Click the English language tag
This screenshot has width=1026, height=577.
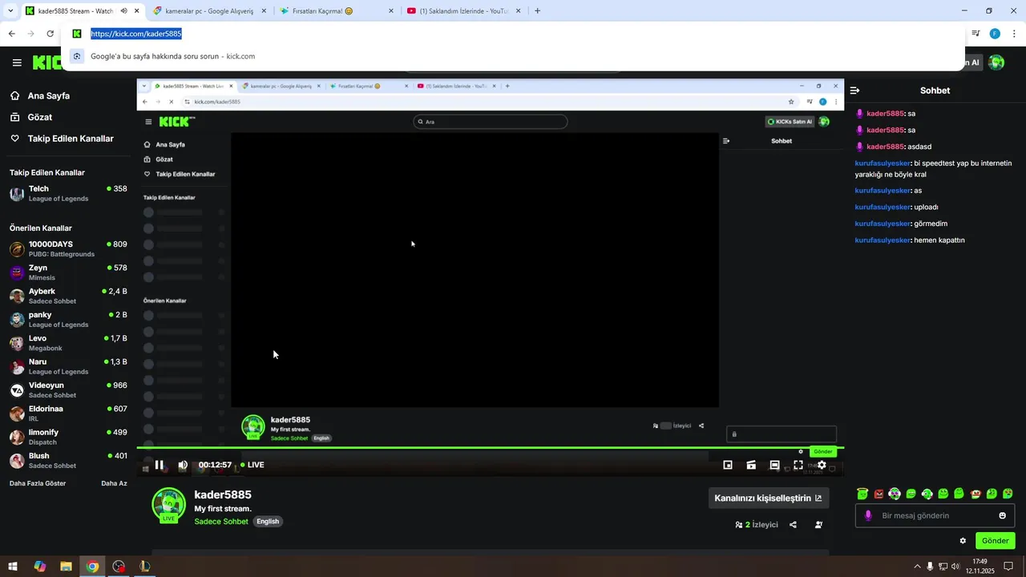[x=268, y=522]
